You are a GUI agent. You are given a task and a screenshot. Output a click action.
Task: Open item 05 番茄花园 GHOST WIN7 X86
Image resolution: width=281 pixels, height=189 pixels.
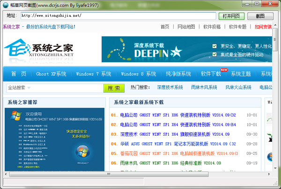pos(179,153)
